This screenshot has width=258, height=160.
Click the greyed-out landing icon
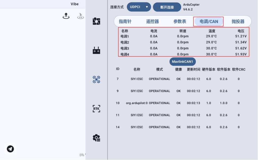[x=80, y=16]
